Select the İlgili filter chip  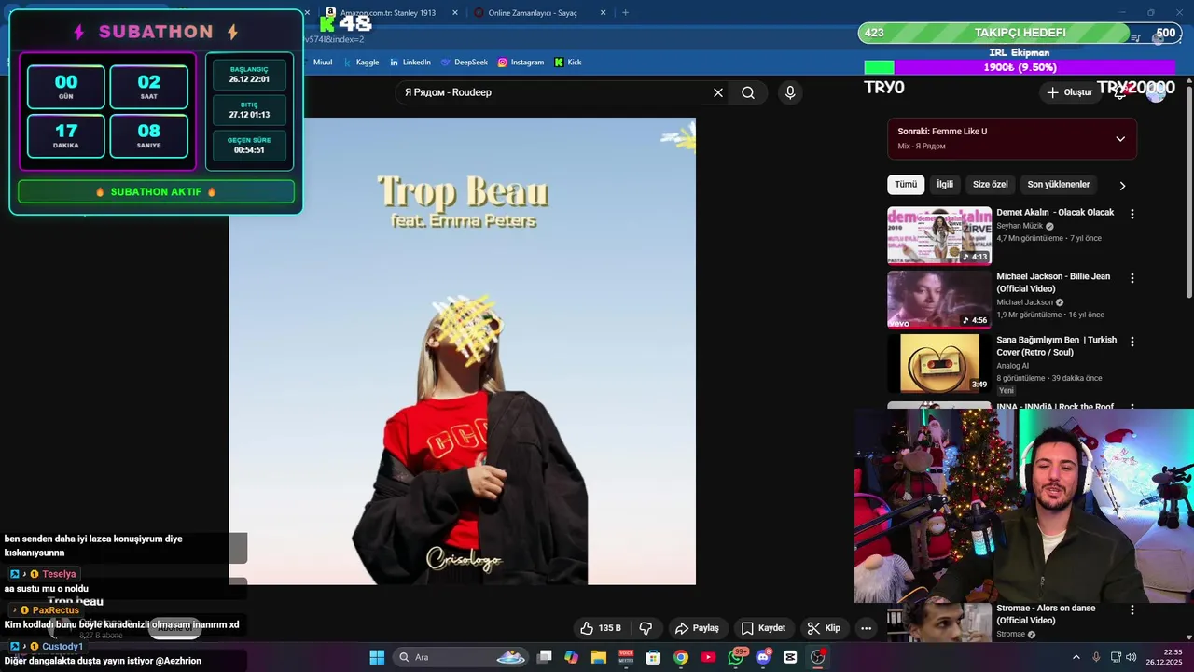[945, 185]
